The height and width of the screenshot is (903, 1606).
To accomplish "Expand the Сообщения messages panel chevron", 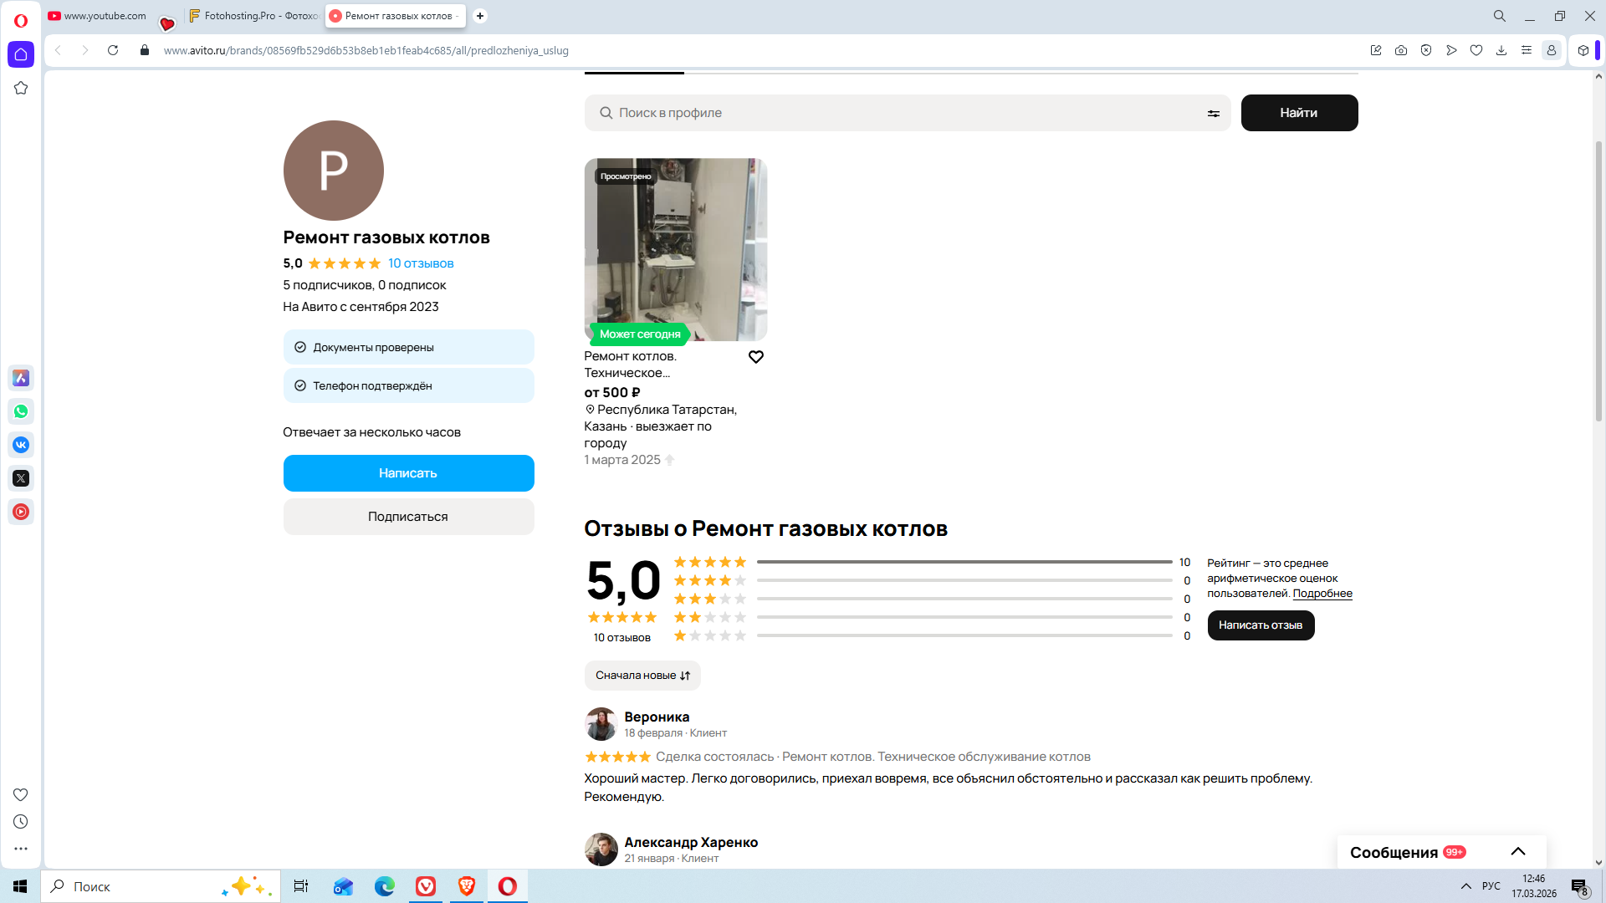I will [x=1517, y=852].
